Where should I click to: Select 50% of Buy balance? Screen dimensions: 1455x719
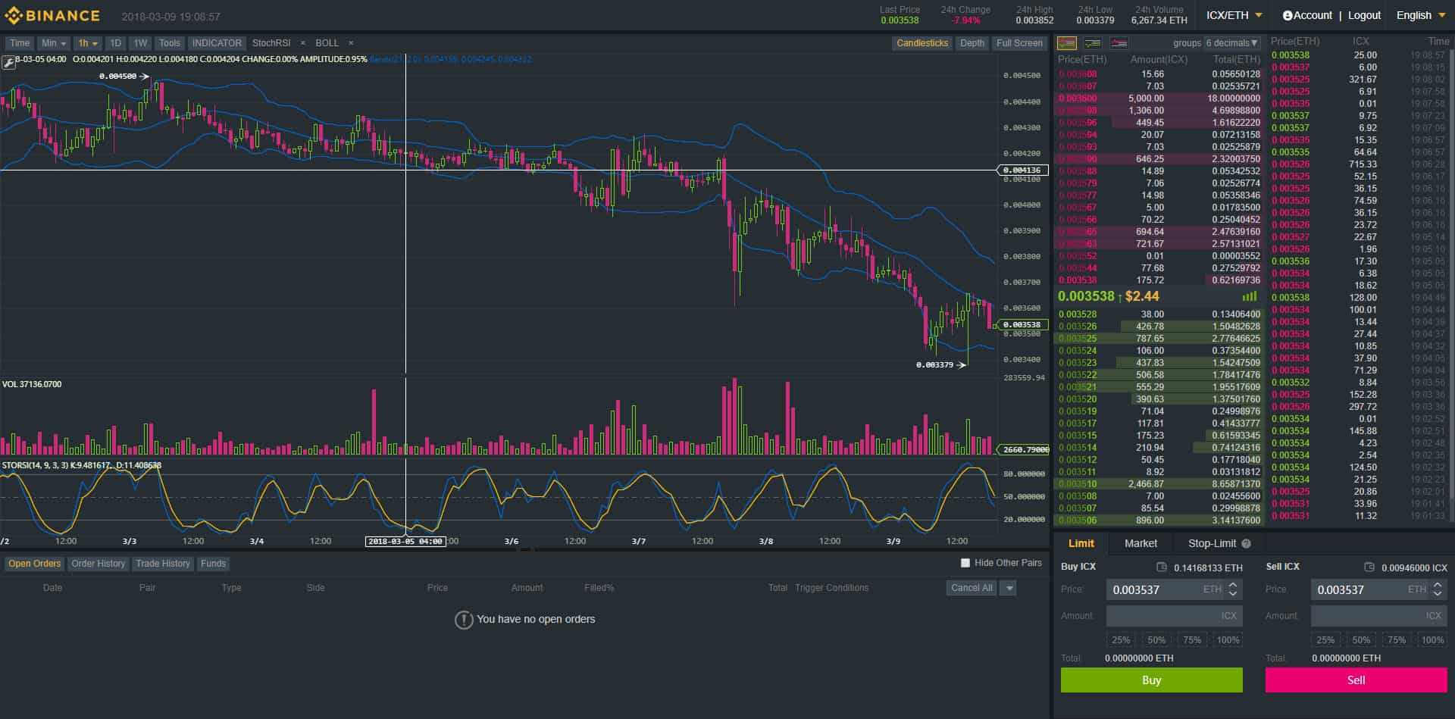coord(1156,640)
